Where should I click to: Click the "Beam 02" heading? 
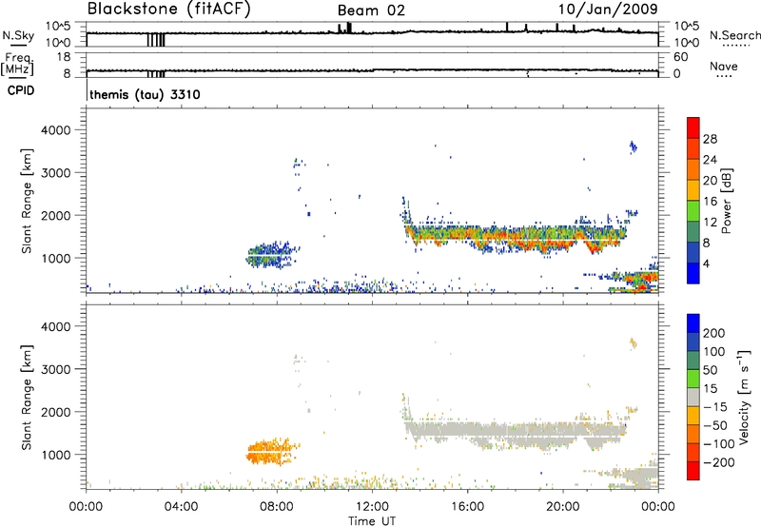371,10
